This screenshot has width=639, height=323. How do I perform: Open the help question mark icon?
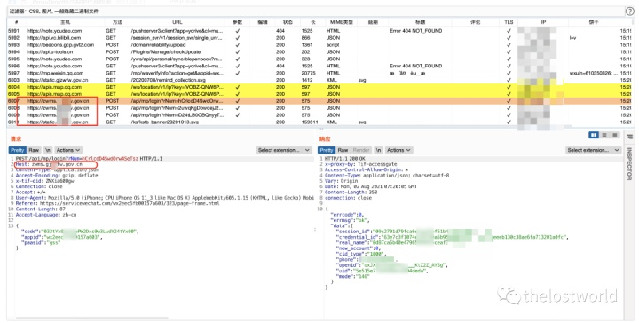629,12
